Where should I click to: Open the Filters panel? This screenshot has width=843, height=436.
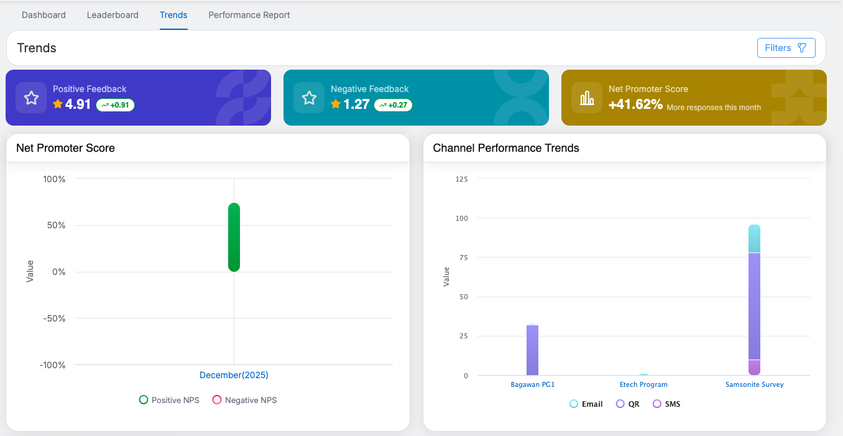[786, 48]
